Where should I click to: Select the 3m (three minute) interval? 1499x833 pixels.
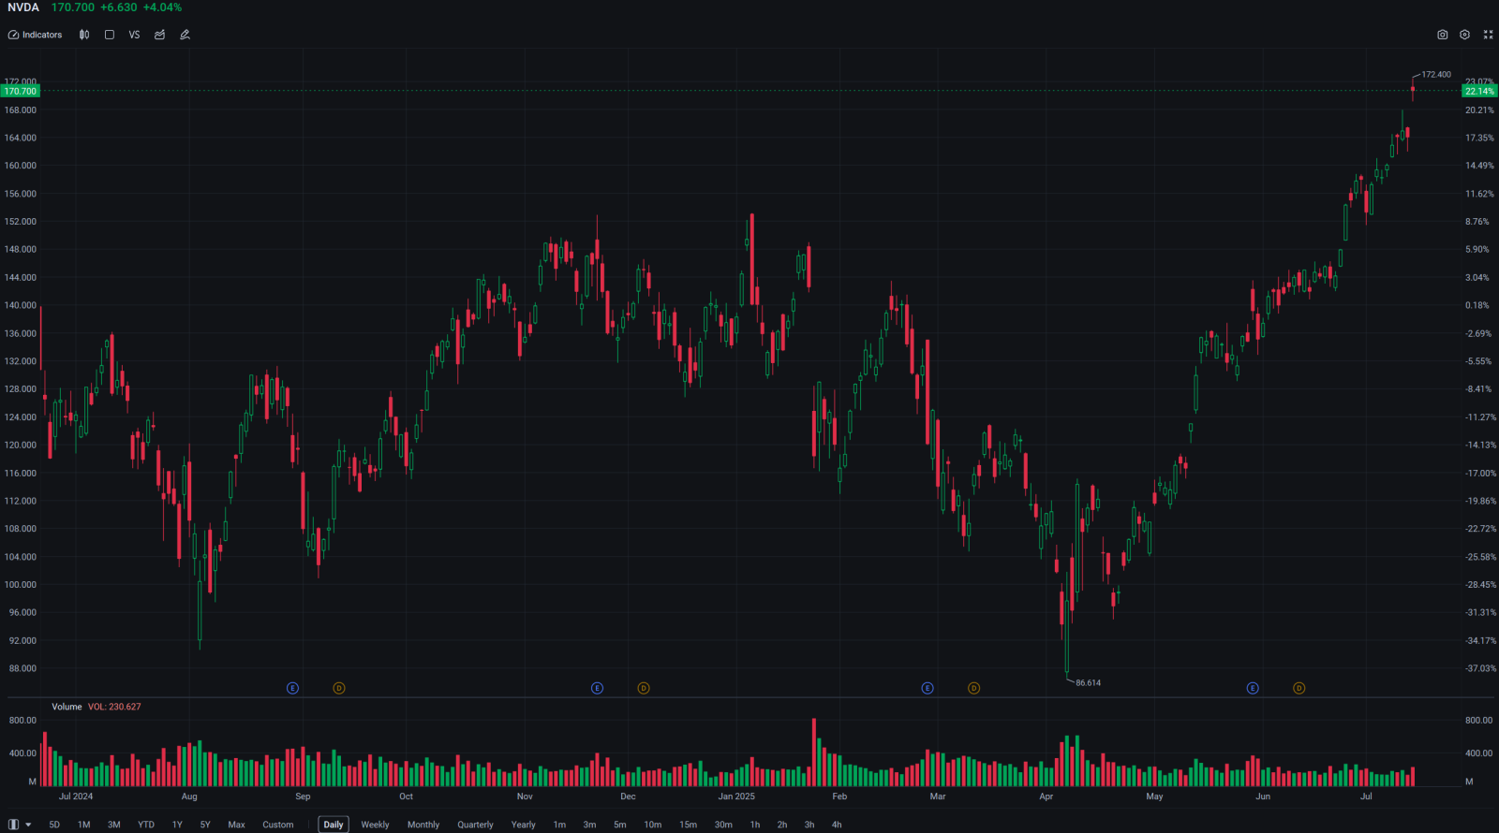589,825
